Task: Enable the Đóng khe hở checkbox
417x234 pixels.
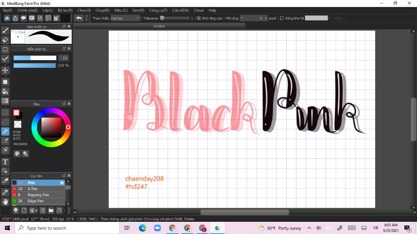Action: pyautogui.click(x=282, y=18)
